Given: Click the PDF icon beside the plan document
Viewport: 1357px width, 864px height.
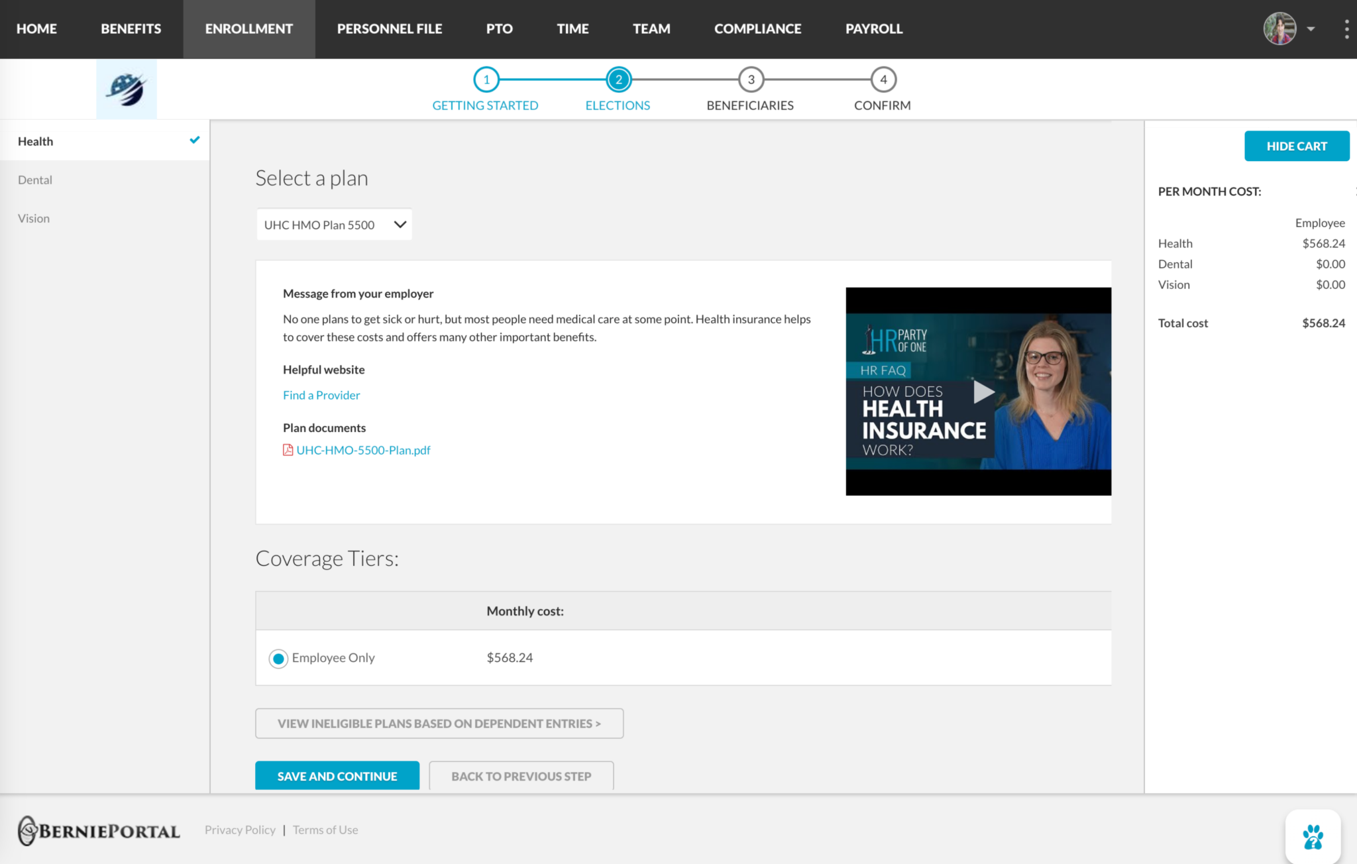Looking at the screenshot, I should coord(288,450).
